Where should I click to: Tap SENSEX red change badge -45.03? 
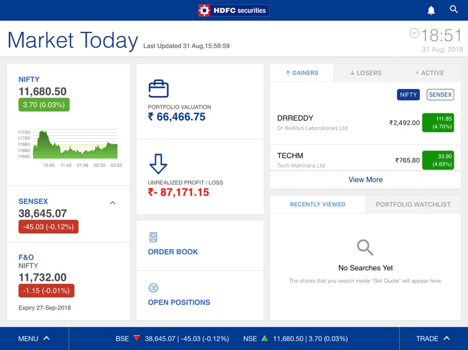pos(48,227)
